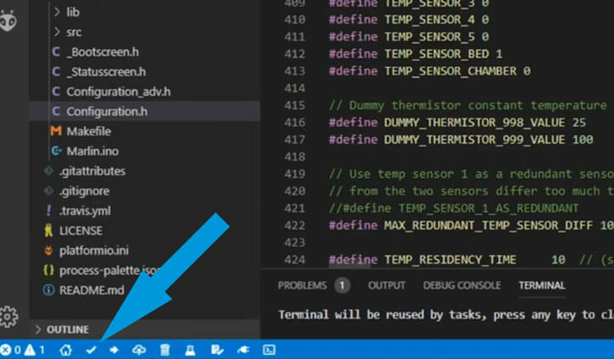Show warnings count in status bar
614x359 pixels.
pos(35,350)
